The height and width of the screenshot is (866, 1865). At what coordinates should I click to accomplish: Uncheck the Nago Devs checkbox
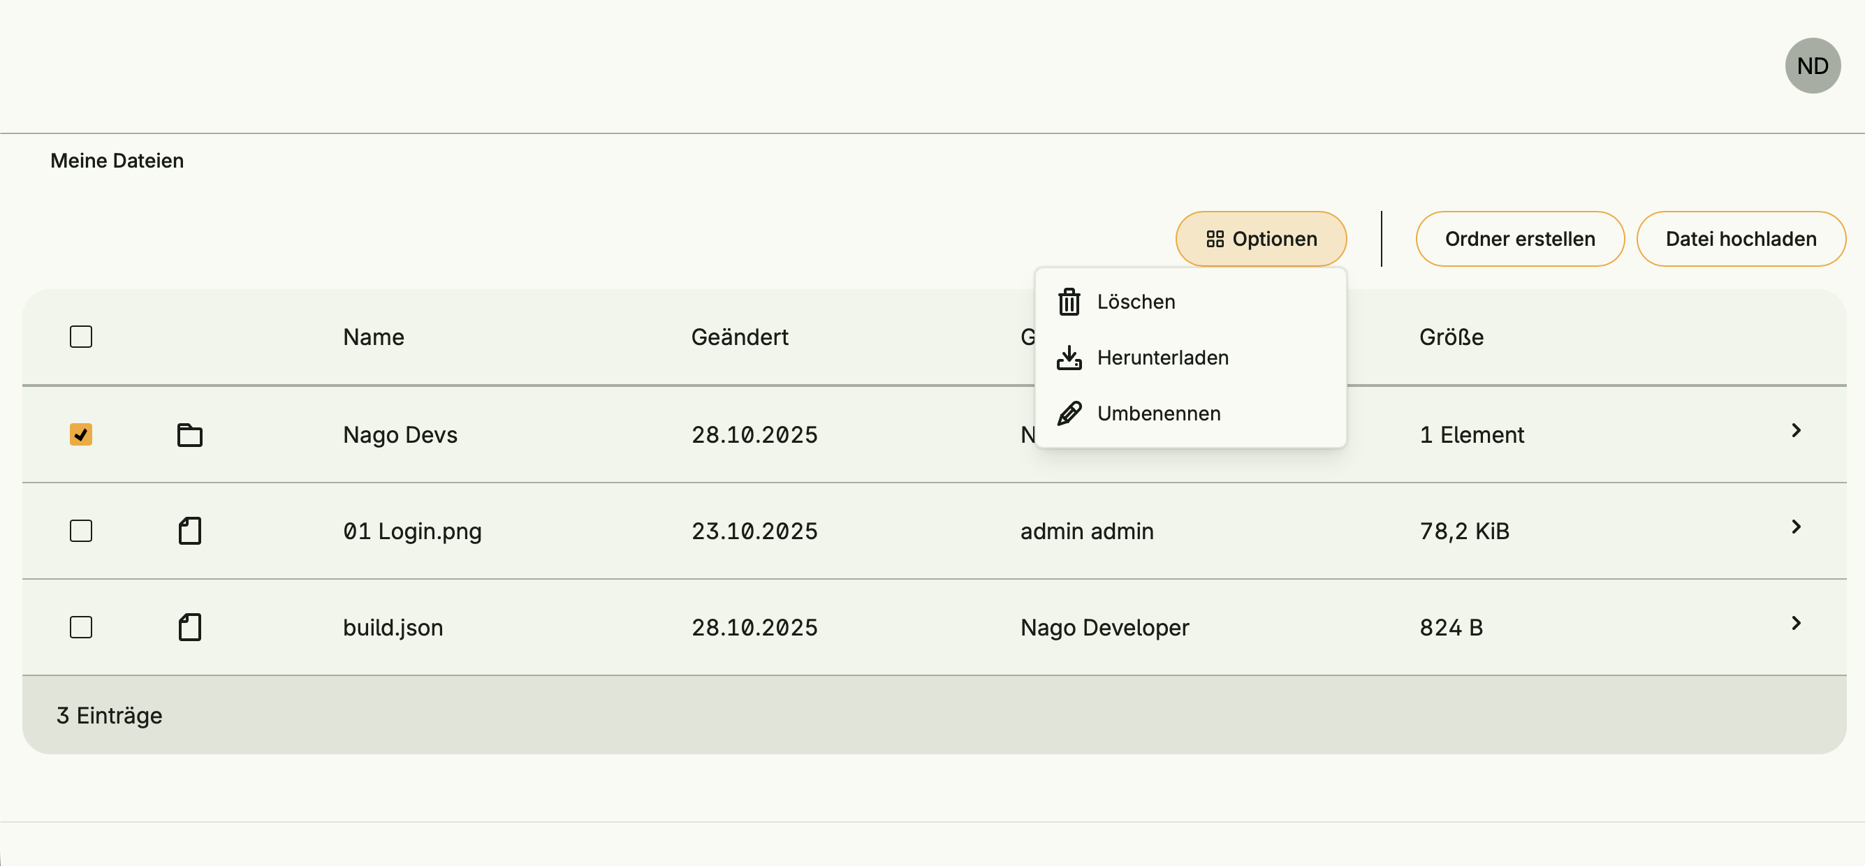pyautogui.click(x=81, y=434)
